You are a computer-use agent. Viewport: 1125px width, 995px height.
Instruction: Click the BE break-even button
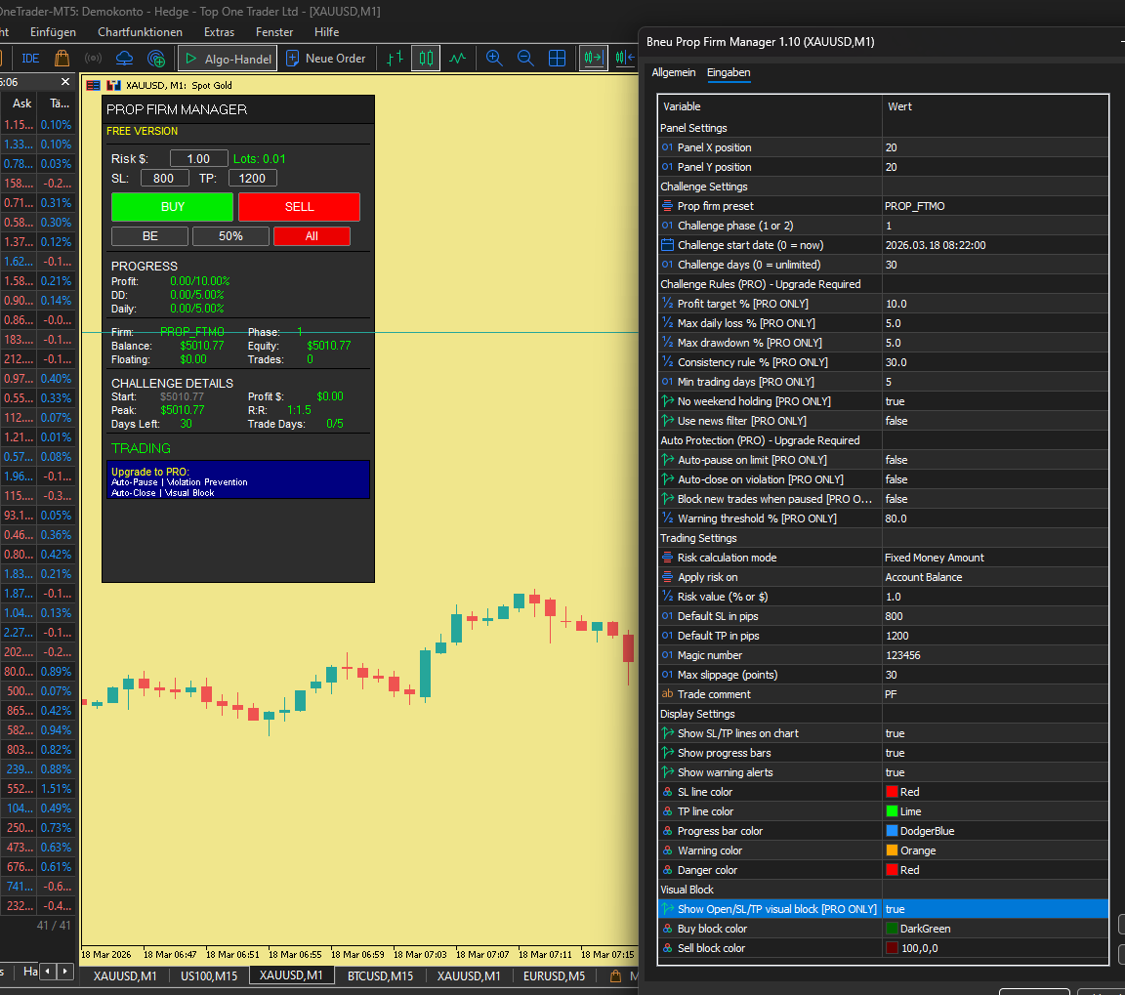(150, 236)
